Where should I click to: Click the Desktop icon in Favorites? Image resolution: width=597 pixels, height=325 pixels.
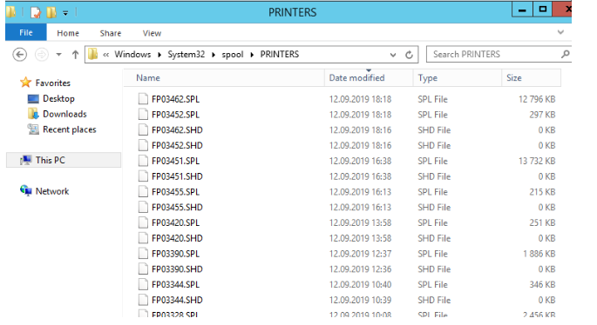[33, 99]
